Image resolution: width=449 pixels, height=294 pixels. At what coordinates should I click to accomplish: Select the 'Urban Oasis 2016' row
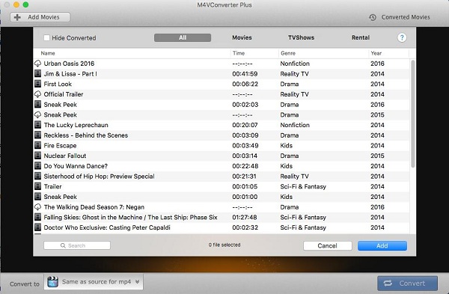pyautogui.click(x=222, y=64)
